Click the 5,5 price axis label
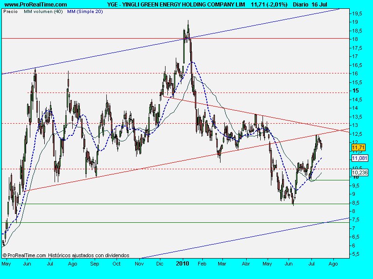This screenshot has width=373, height=279. click(x=356, y=254)
